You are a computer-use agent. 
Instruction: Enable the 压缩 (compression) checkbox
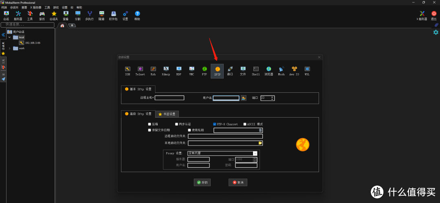(150, 124)
